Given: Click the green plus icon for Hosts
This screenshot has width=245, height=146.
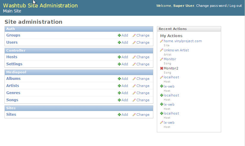Looking at the screenshot, I should point(119,57).
